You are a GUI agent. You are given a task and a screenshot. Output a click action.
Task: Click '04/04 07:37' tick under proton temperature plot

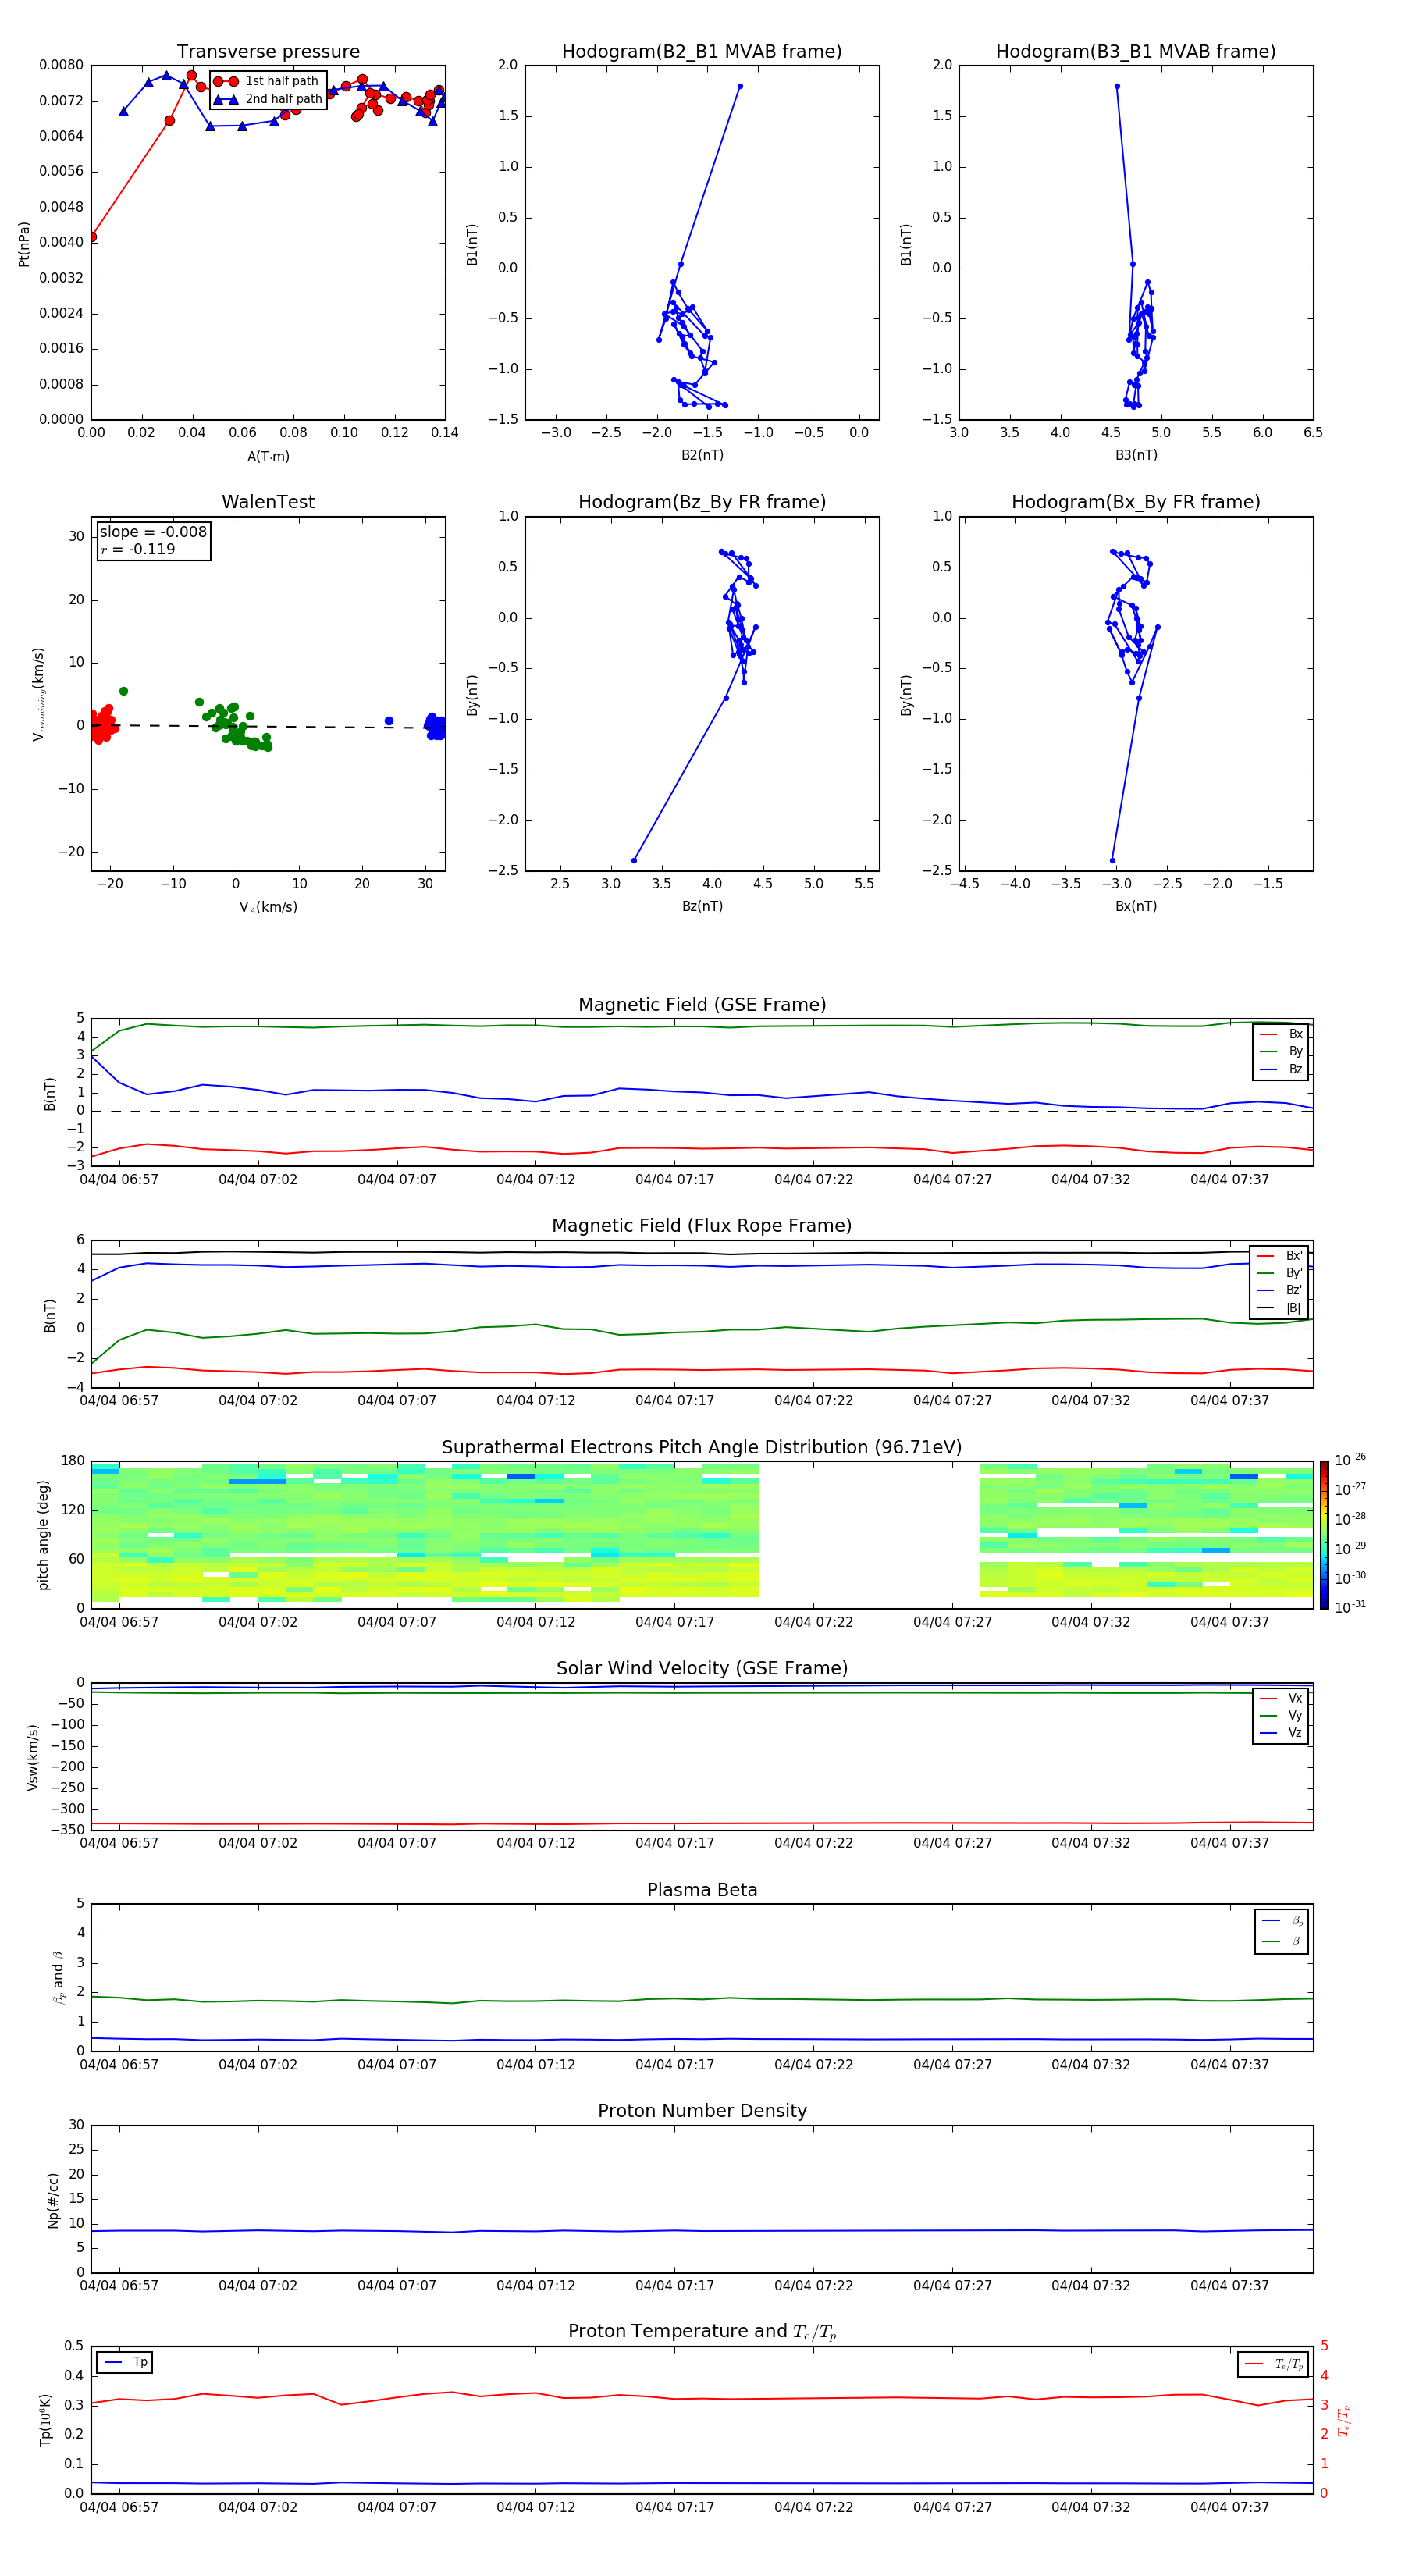(1230, 2507)
